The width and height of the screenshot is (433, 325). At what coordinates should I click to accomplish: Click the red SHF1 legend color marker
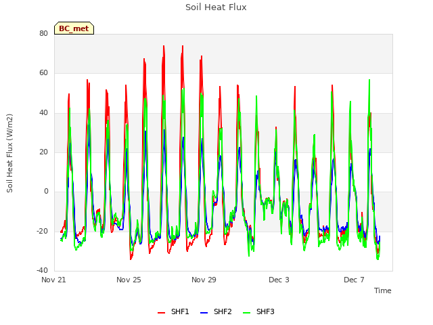pyautogui.click(x=161, y=313)
